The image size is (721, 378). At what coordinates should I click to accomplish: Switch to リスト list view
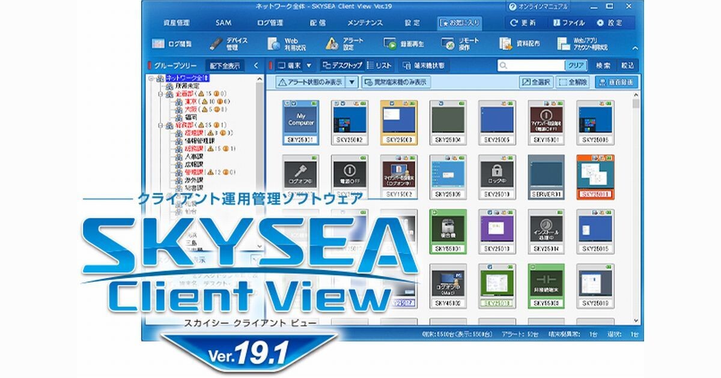tap(379, 65)
